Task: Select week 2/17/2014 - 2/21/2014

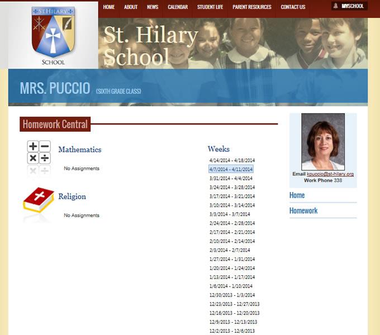Action: pyautogui.click(x=232, y=232)
